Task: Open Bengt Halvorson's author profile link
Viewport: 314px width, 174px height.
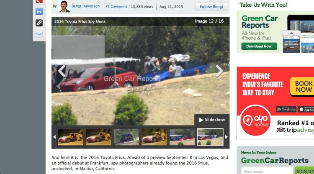Action: click(85, 6)
